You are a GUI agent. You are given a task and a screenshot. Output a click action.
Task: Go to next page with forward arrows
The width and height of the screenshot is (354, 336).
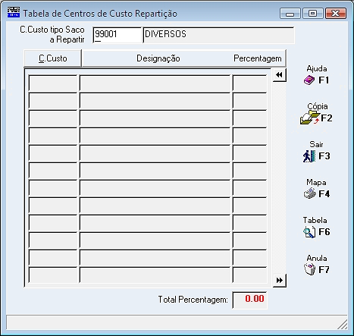(x=279, y=281)
